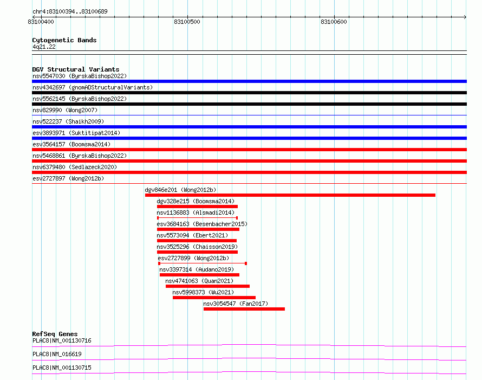Click the magenta PLAC8 NM_001130715 transcript line

249,372
